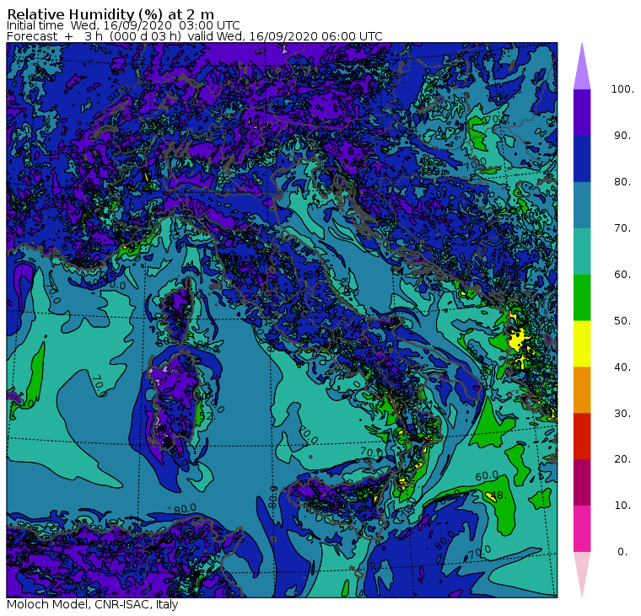Click the '50.' colorbar label
The image size is (641, 616).
point(622,321)
